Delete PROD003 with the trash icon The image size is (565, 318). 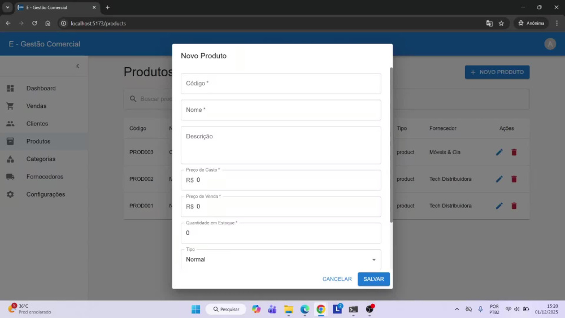[x=514, y=153]
